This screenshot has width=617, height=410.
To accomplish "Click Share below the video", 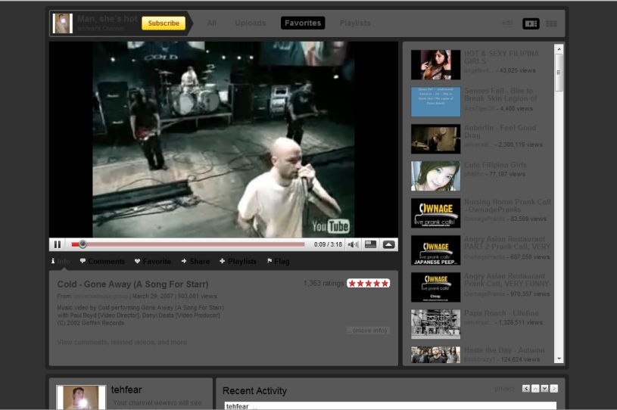I will (x=195, y=262).
